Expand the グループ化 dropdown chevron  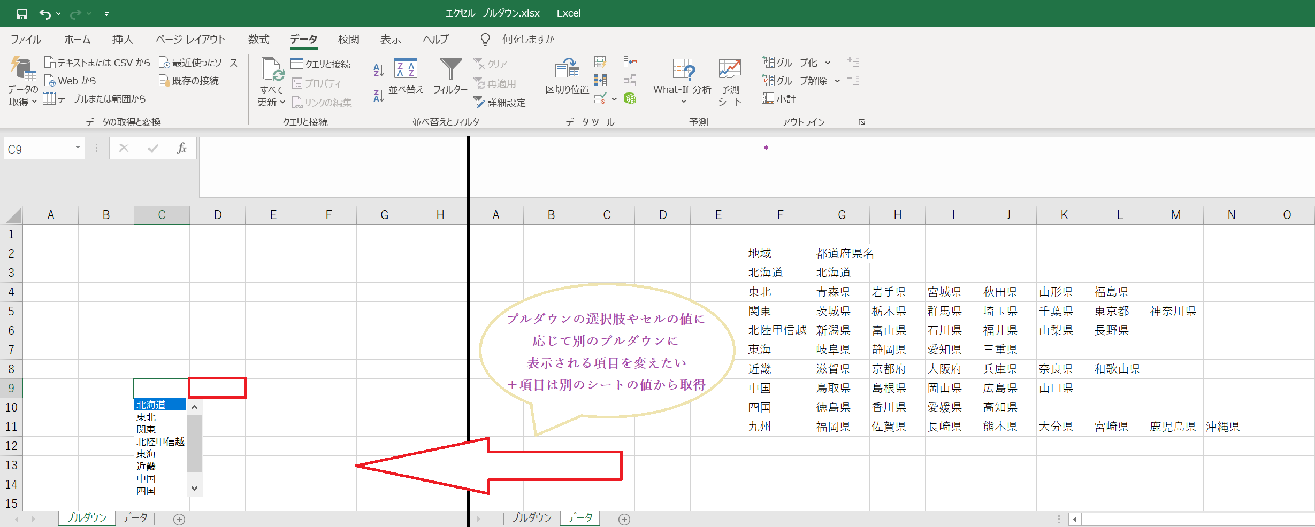click(827, 62)
